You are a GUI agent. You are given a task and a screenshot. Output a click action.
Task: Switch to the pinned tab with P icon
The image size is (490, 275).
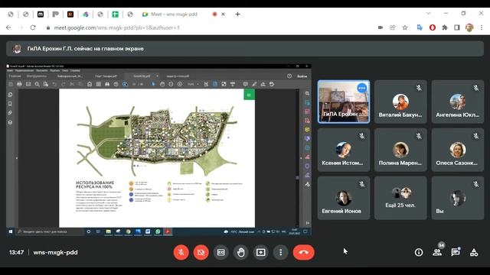point(55,15)
